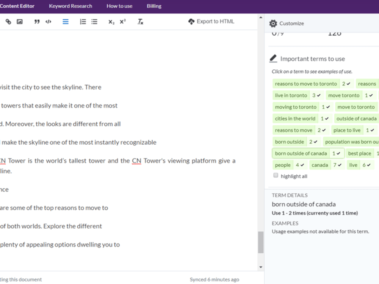Insert a code block

pos(49,22)
